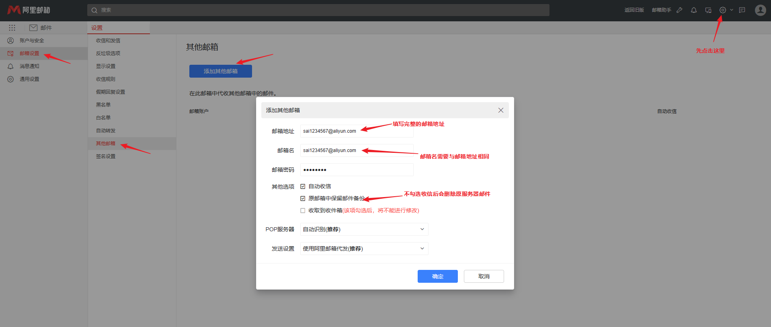Select 收信规则 in settings menu
Image resolution: width=771 pixels, height=327 pixels.
[x=105, y=79]
